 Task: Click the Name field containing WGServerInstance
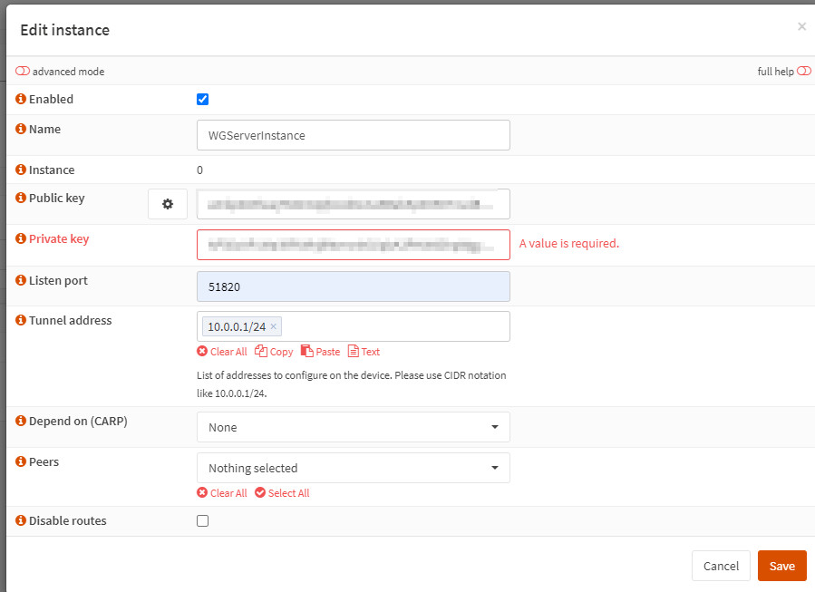tap(353, 135)
